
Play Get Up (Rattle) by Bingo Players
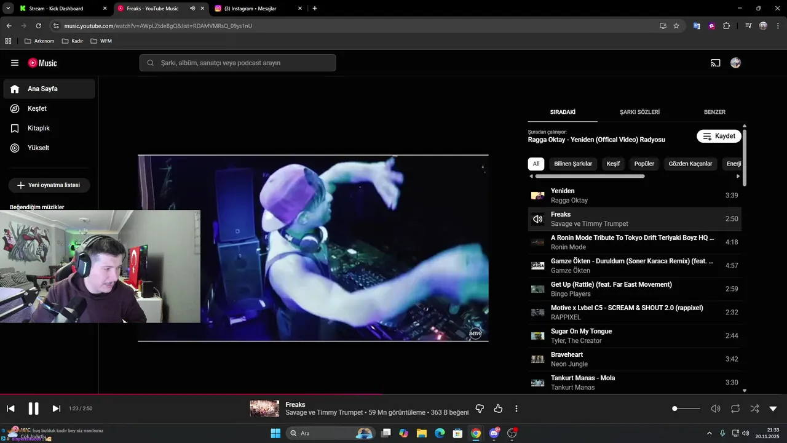[x=635, y=289]
